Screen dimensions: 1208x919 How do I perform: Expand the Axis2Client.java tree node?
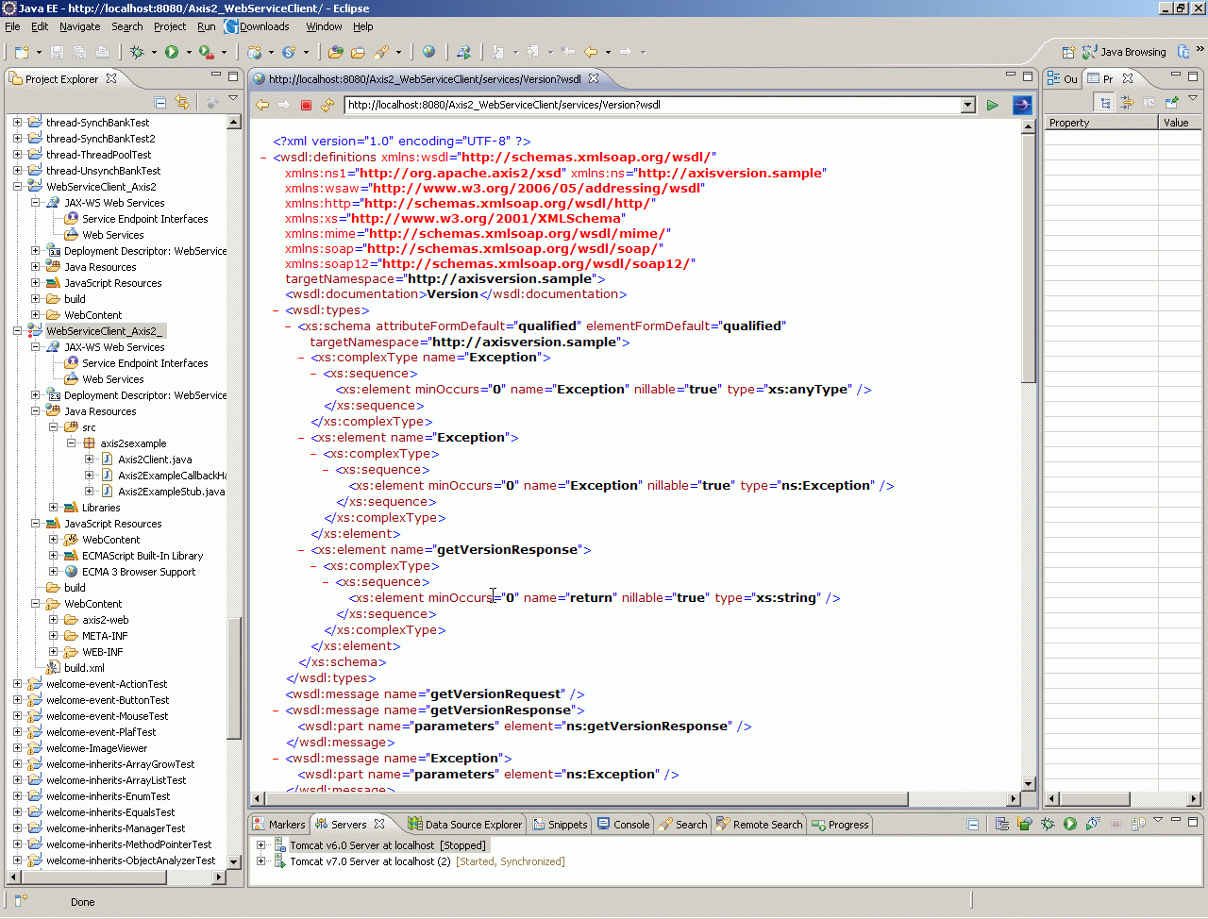pyautogui.click(x=90, y=459)
